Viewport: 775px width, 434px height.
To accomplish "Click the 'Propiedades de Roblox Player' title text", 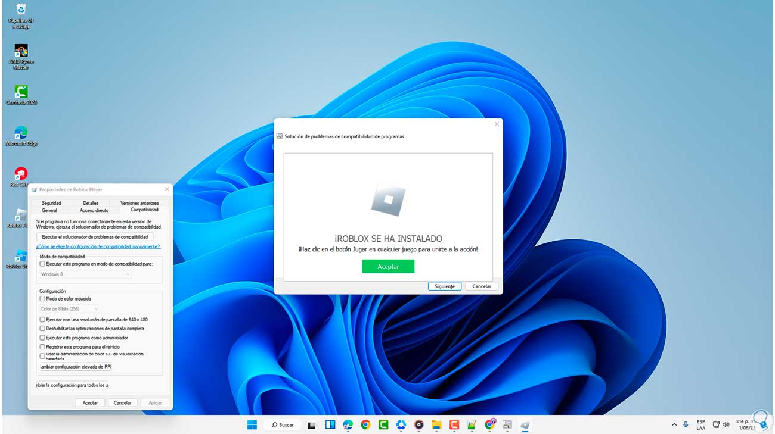I will pyautogui.click(x=71, y=189).
